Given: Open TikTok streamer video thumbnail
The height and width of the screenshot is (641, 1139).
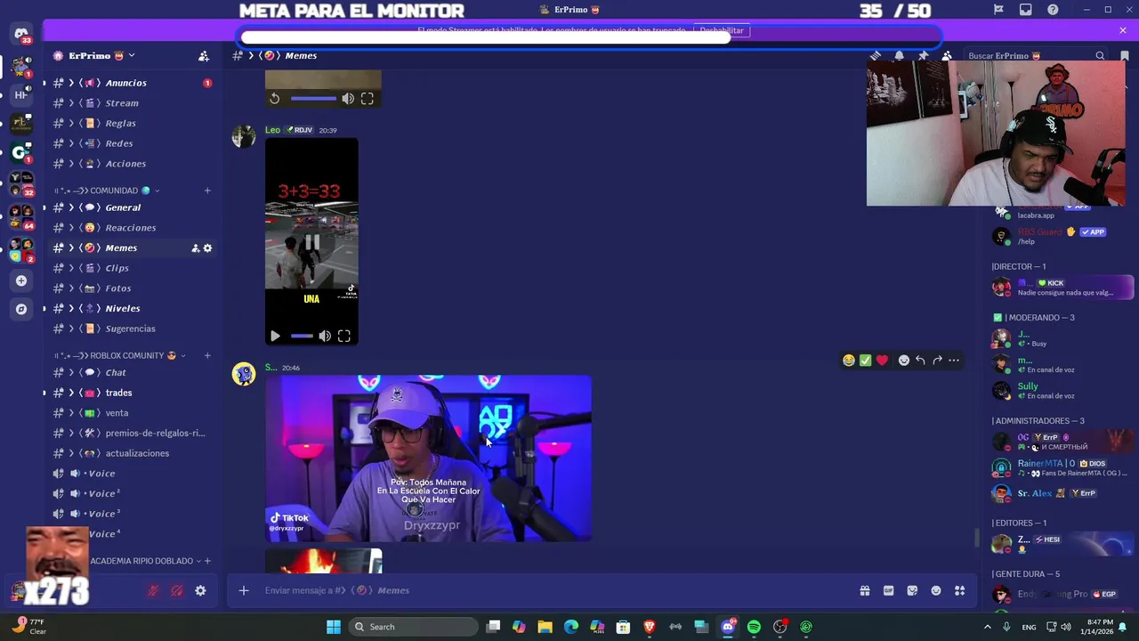Looking at the screenshot, I should coord(428,458).
